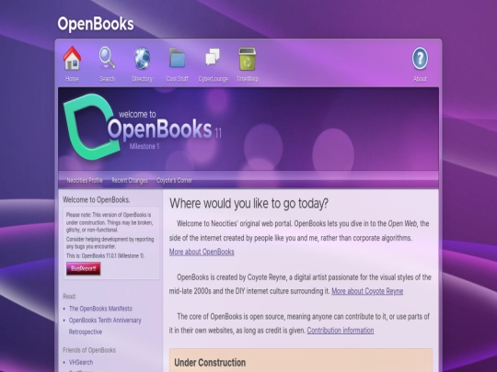This screenshot has width=497, height=372.
Task: Open the Directory globe icon
Action: point(143,58)
